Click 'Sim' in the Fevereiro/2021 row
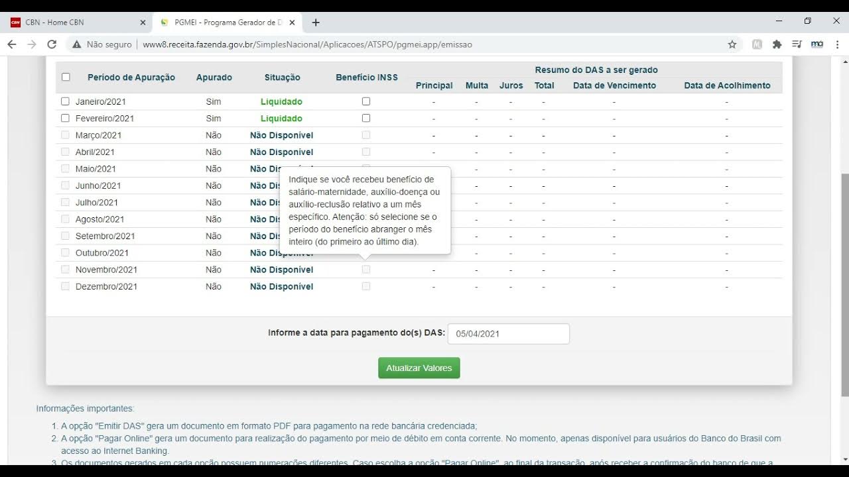The width and height of the screenshot is (849, 477). click(214, 119)
